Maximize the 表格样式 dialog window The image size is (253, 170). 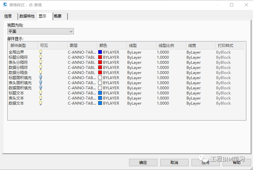point(232,5)
